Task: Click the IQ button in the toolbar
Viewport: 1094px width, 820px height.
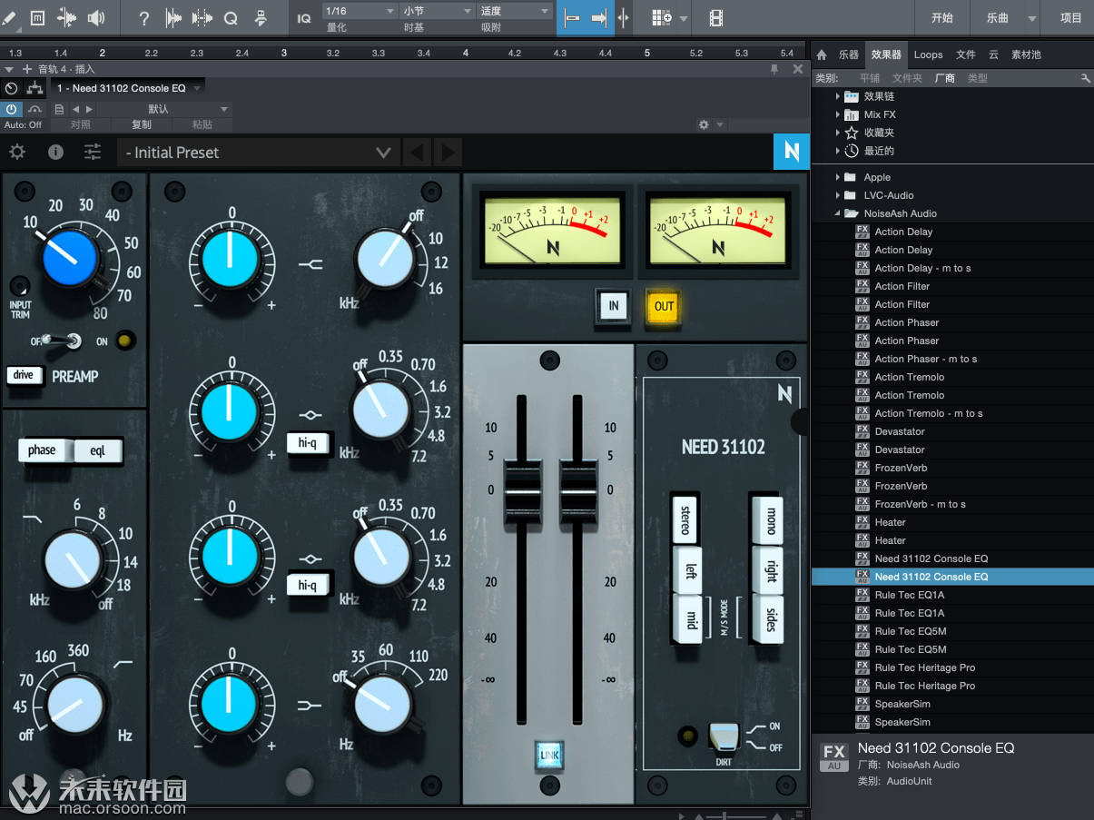Action: tap(304, 18)
